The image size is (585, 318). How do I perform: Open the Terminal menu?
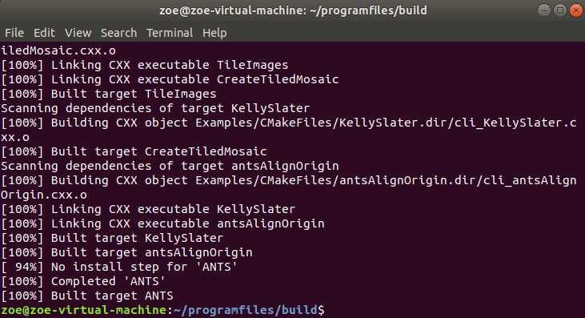pos(170,33)
